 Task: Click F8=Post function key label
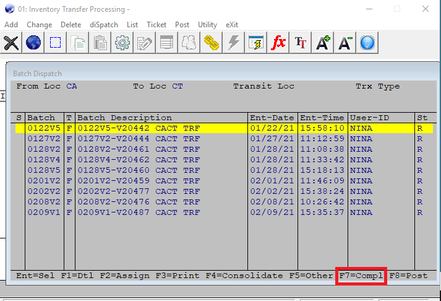(408, 276)
